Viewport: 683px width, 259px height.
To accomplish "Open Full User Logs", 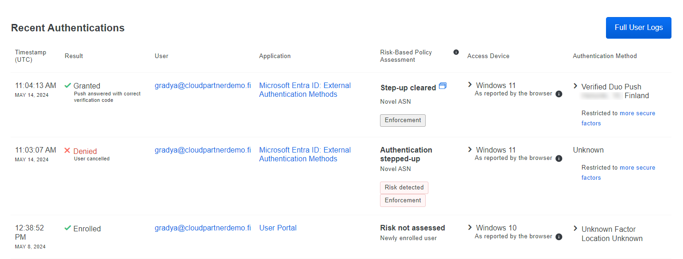I will click(x=638, y=28).
